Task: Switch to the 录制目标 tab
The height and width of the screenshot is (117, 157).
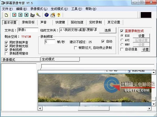Action: click(x=28, y=22)
